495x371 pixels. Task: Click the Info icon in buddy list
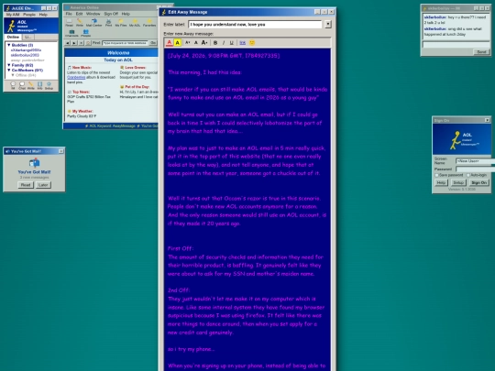[39, 85]
